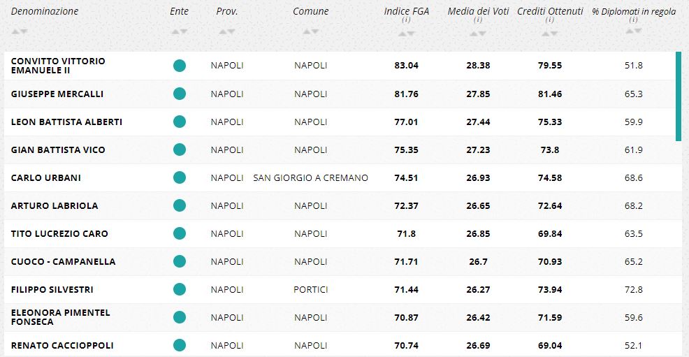Click the sort arrows under the Ente column
This screenshot has width=689, height=357.
click(180, 31)
